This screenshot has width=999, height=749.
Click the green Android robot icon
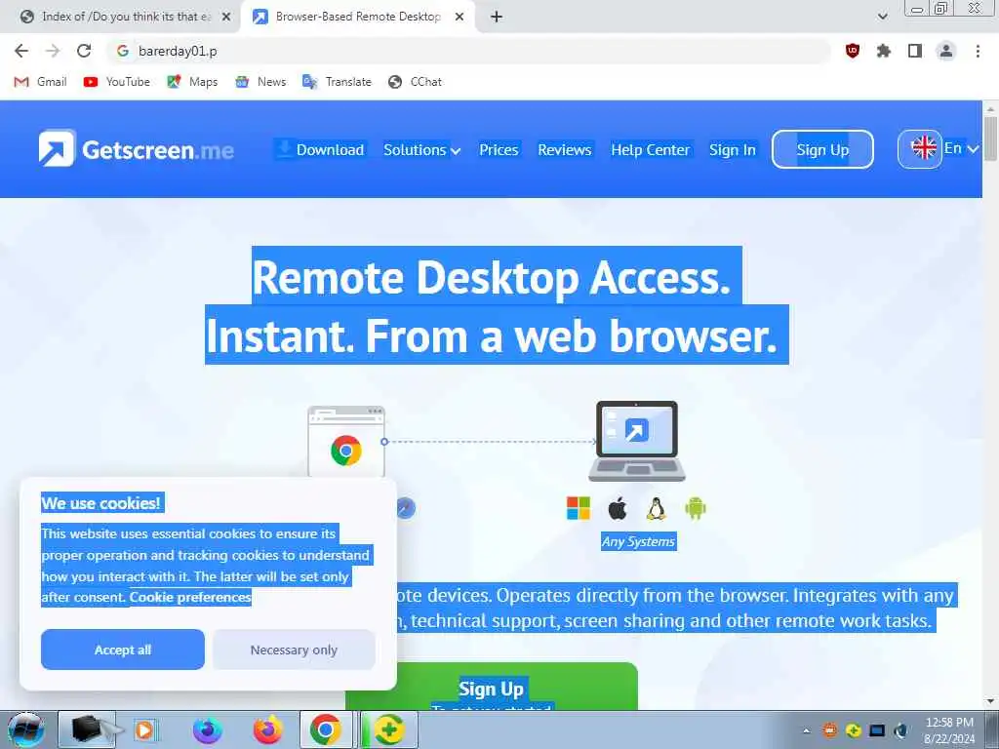695,508
